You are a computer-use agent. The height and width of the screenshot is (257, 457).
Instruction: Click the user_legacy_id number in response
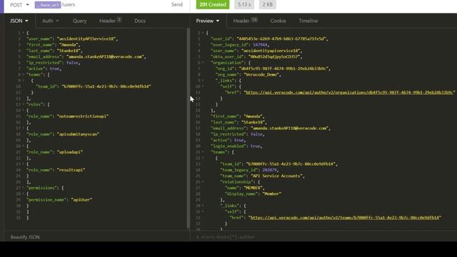pyautogui.click(x=260, y=45)
